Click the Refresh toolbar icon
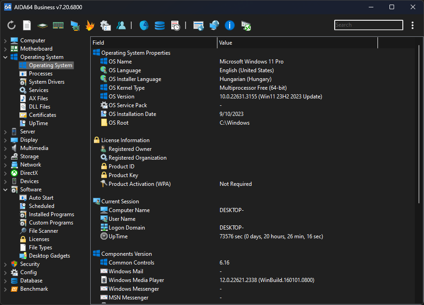The width and height of the screenshot is (424, 305). click(12, 25)
